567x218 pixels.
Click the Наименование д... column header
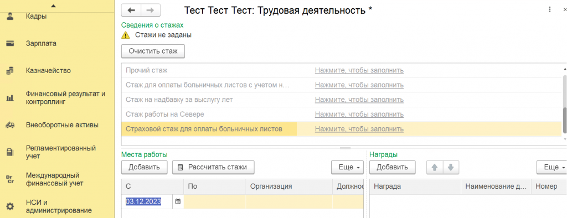[496, 186]
